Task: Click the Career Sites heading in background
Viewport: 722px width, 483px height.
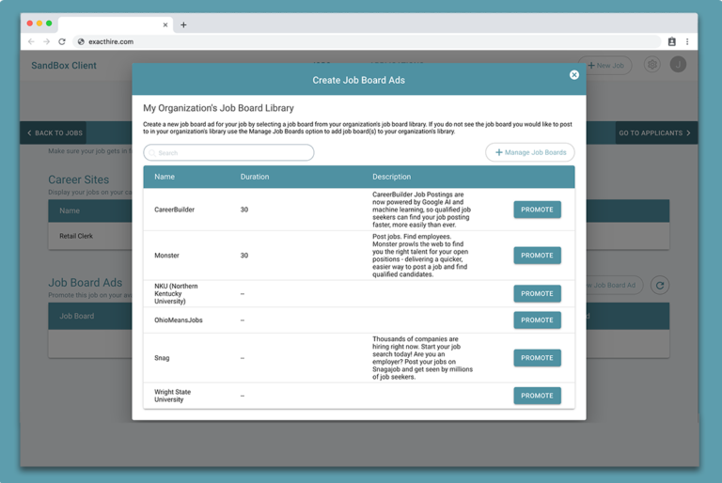Action: tap(79, 179)
